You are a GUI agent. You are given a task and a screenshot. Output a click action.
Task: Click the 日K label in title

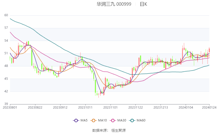click(x=143, y=4)
